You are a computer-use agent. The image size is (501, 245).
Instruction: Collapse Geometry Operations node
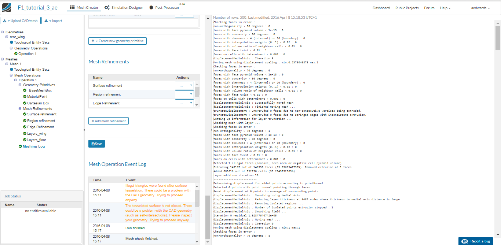pyautogui.click(x=12, y=48)
